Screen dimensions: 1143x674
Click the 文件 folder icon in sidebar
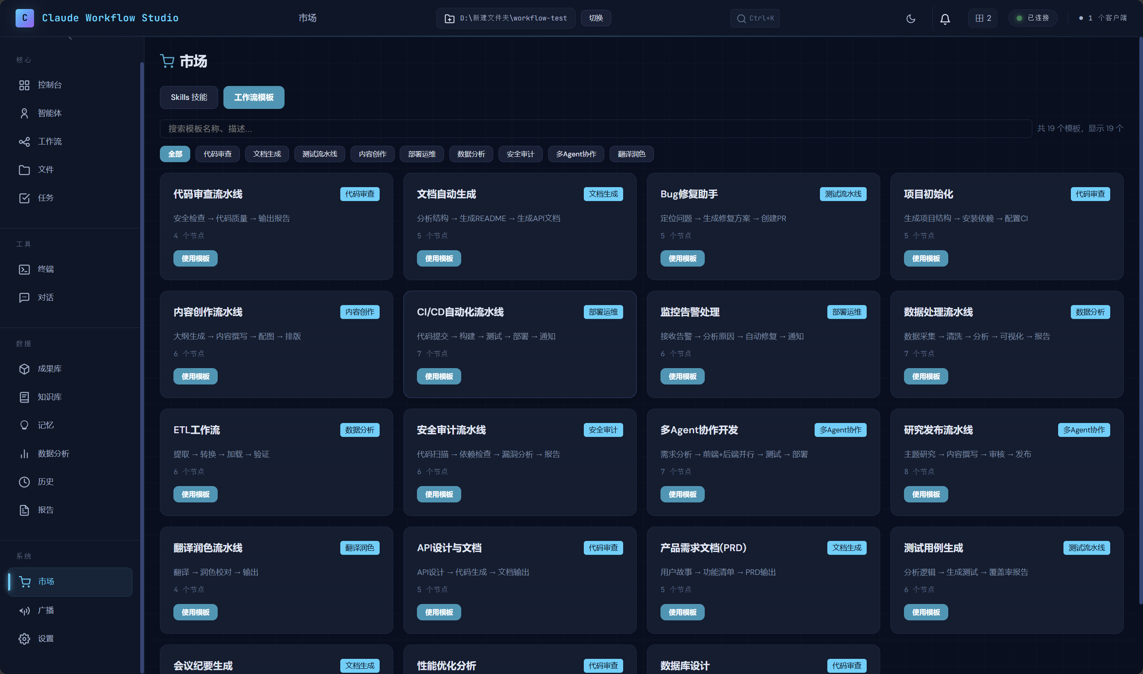(x=24, y=170)
